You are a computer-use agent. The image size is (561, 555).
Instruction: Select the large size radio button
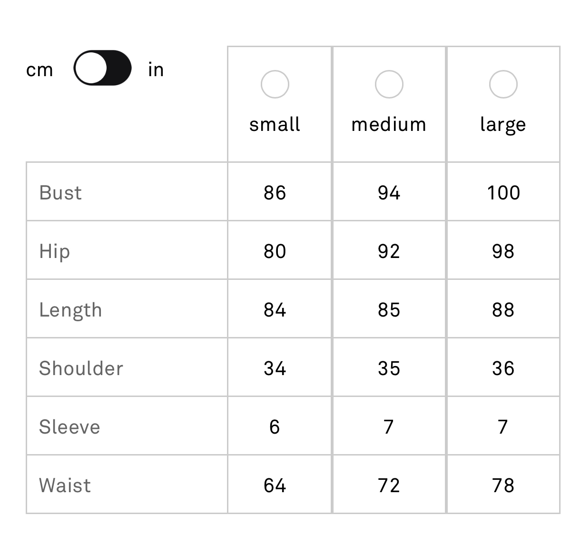pyautogui.click(x=503, y=84)
